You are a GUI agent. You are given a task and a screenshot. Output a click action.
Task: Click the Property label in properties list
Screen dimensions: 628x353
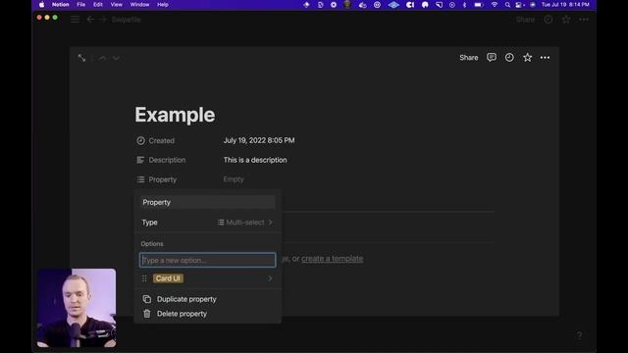tap(162, 179)
